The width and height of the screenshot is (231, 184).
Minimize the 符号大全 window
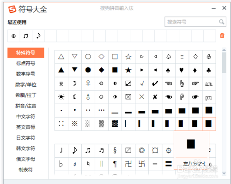pos(213,9)
